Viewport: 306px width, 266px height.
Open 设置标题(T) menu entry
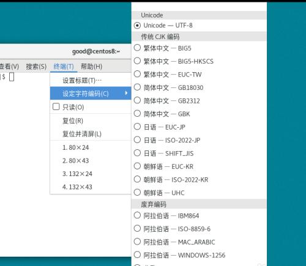91,81
